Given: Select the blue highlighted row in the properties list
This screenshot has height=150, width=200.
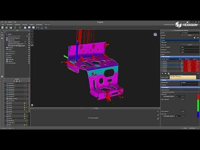Looking at the screenshot, I should coord(180,40).
